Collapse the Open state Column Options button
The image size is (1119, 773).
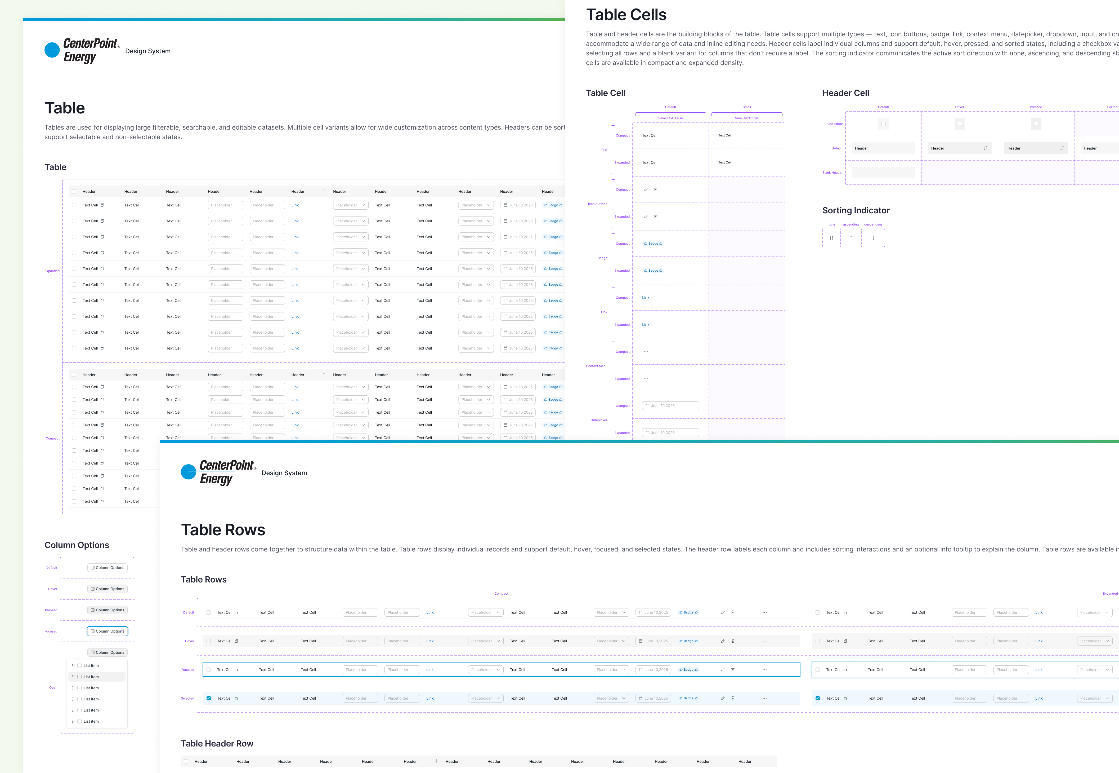tap(108, 652)
